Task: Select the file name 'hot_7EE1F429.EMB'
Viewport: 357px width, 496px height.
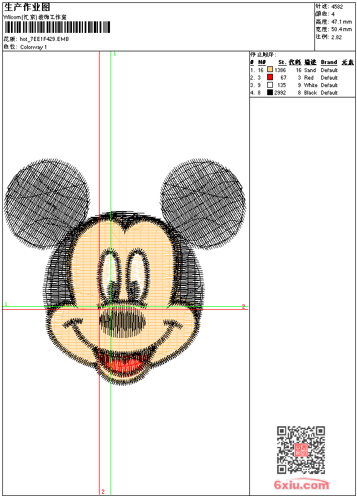Action: 44,39
